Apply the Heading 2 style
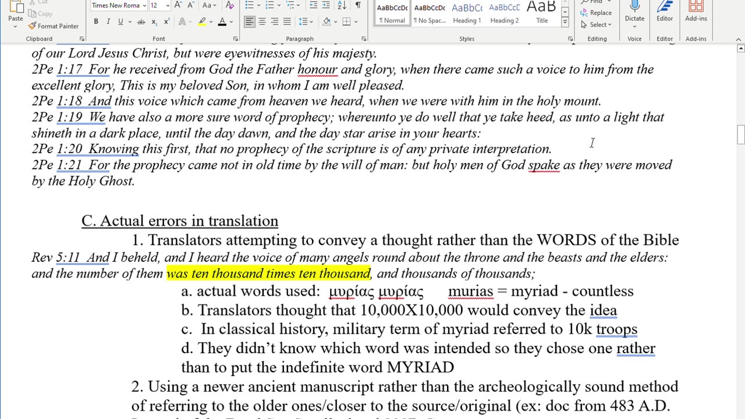Screen dimensions: 745x419 tap(504, 13)
